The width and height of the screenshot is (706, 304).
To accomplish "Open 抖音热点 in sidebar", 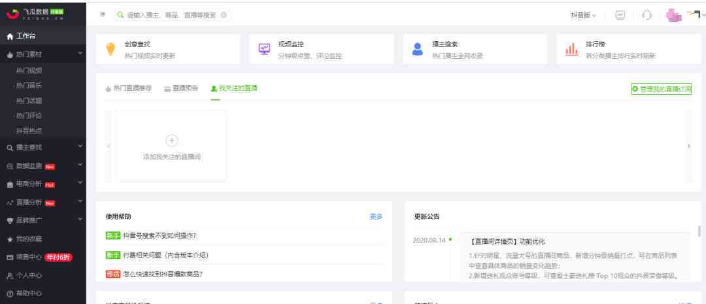I will (x=29, y=131).
